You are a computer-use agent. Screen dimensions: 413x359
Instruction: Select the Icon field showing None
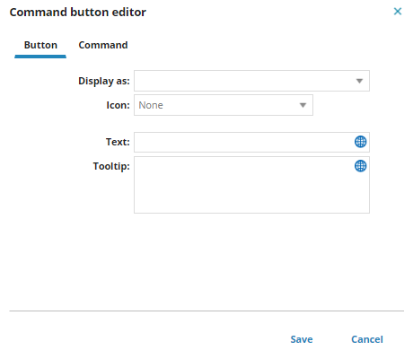224,105
